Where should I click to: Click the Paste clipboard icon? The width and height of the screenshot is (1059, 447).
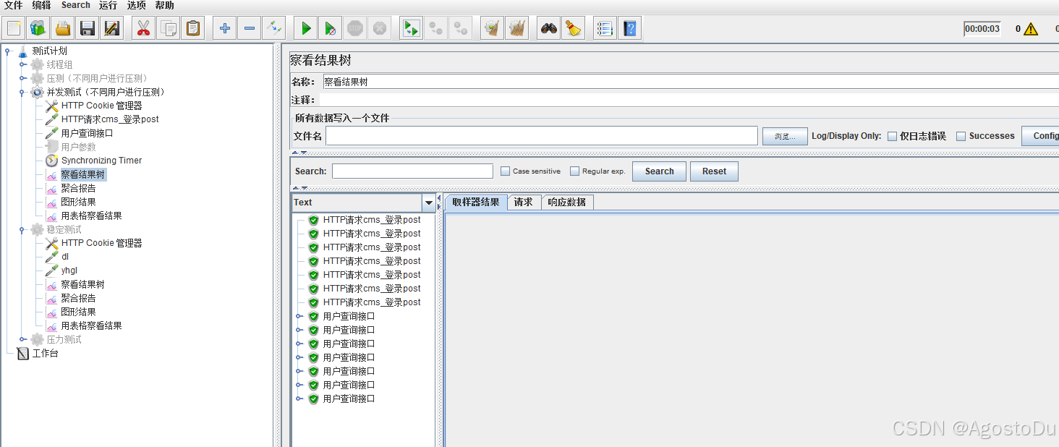click(x=193, y=28)
